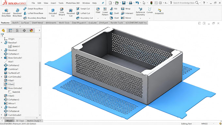Image resolution: width=222 pixels, height=125 pixels.
Task: Click the Swept Cut tool
Action: [83, 8]
